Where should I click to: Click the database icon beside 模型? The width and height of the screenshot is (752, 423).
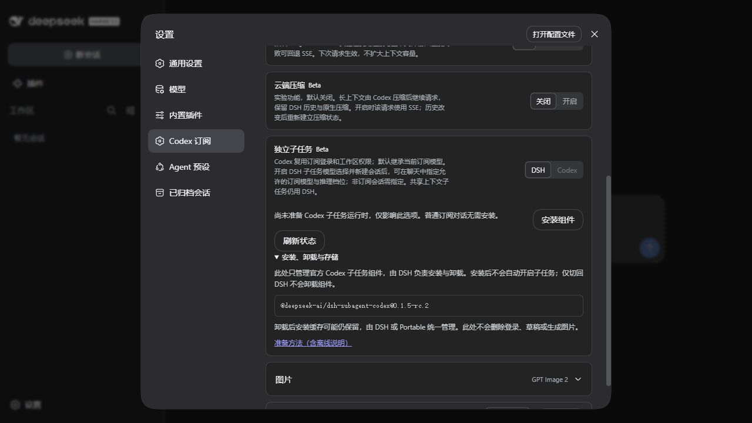(160, 89)
